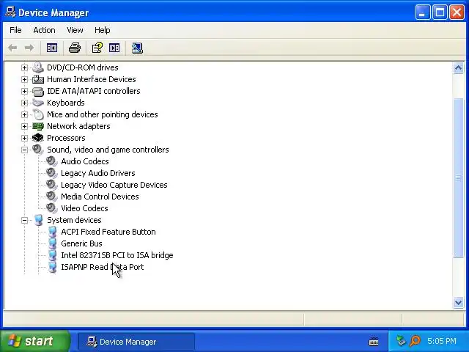Click the scrollbar up arrow
The height and width of the screenshot is (352, 469).
[458, 68]
